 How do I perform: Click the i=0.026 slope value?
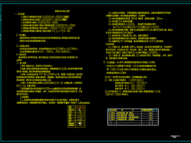tap(130, 24)
